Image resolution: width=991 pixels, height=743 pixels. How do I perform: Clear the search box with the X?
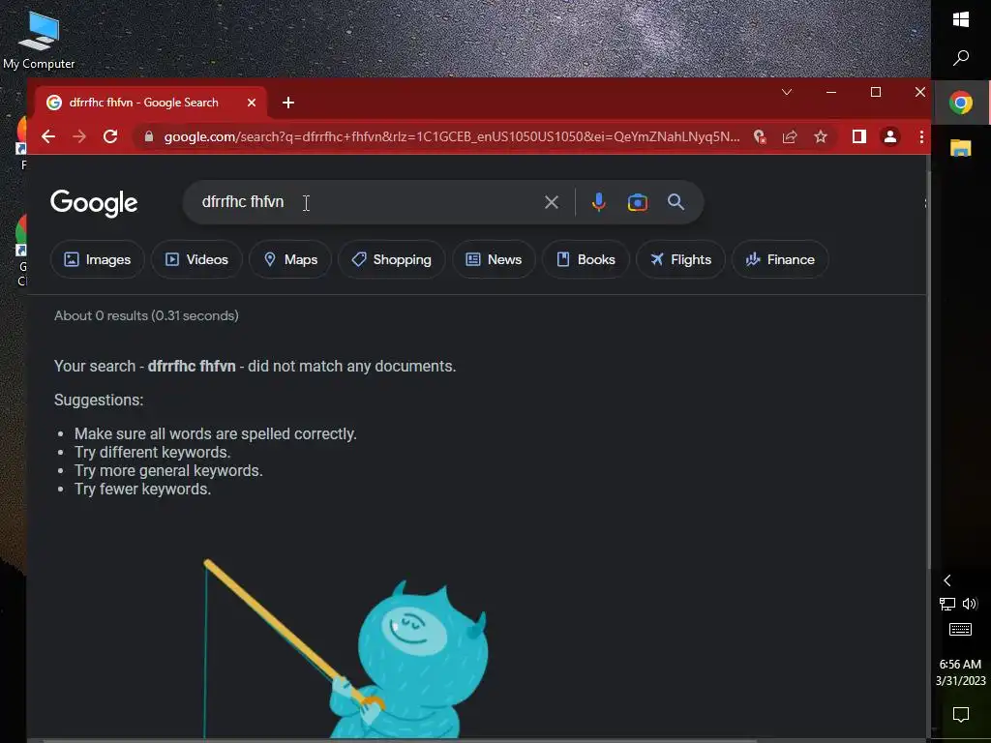pos(551,202)
